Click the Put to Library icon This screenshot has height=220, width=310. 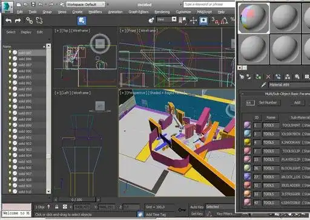[297, 77]
